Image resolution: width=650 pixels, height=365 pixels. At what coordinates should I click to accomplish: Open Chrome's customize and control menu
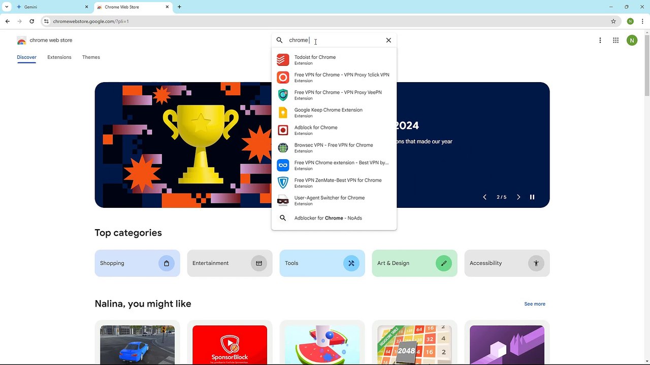(x=643, y=21)
